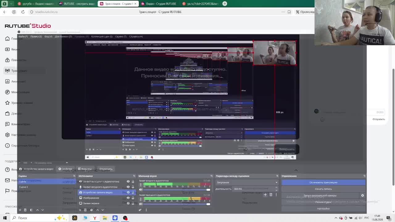Bookmark the current page
Screen dimensions: 395x222
[x=289, y=12]
